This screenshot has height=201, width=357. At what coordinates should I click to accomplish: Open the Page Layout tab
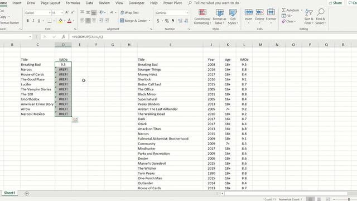pos(50,3)
